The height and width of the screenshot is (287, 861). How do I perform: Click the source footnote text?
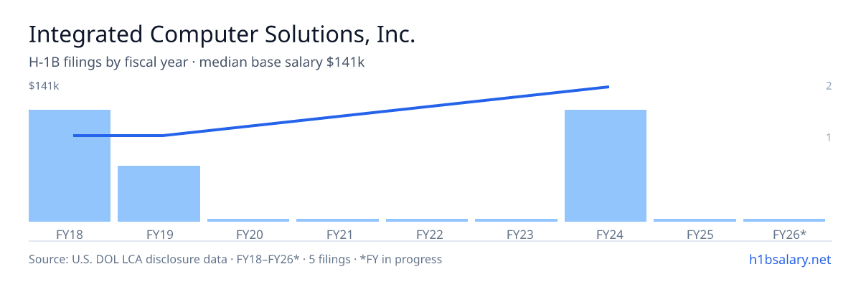(235, 259)
